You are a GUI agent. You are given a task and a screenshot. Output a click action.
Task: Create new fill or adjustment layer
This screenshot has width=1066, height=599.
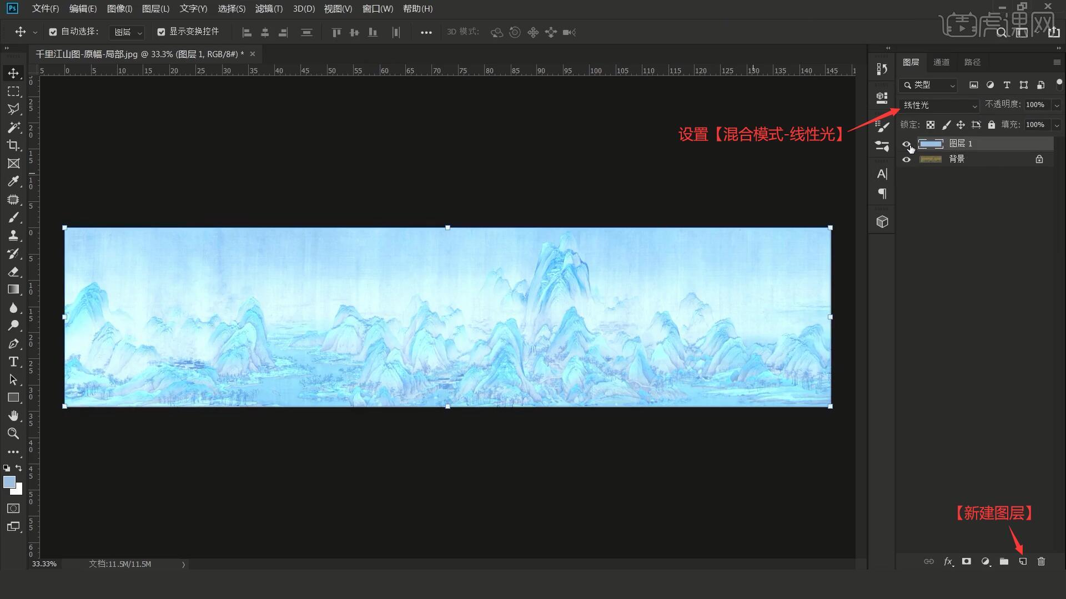coord(985,561)
